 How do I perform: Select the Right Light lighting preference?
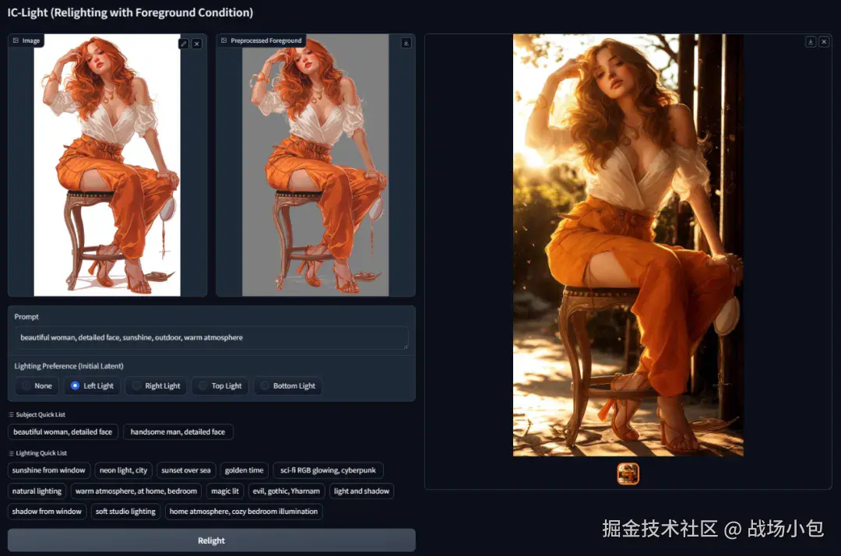156,385
